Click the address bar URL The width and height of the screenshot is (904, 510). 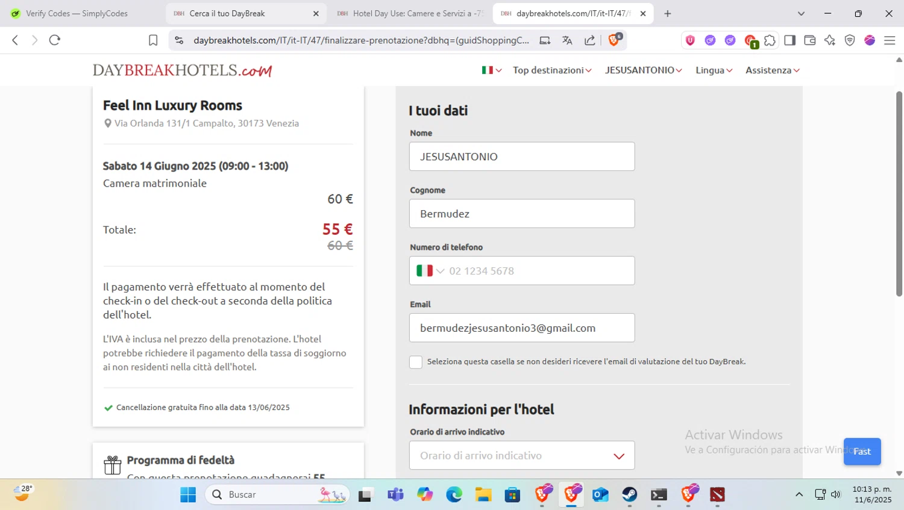coord(361,40)
